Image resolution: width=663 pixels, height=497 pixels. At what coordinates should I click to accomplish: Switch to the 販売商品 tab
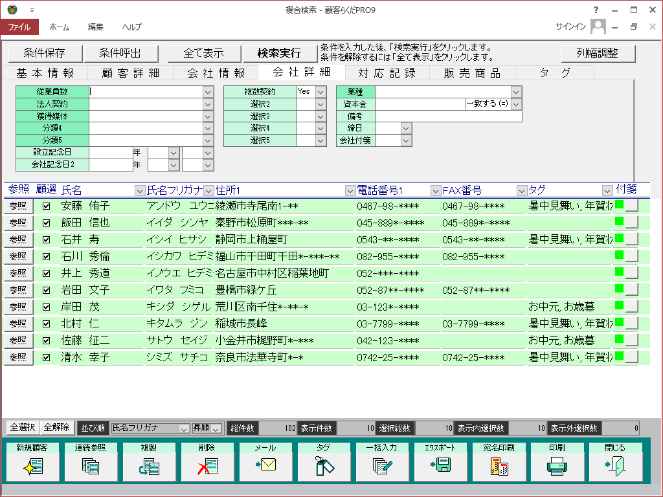[472, 73]
